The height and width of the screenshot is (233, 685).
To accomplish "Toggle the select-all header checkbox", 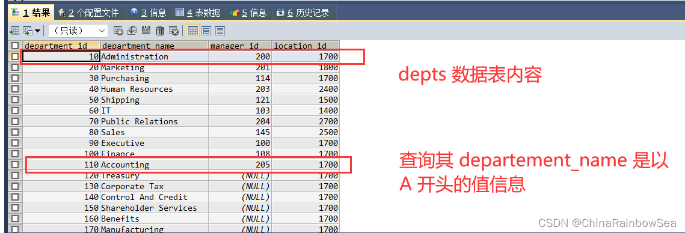I will [15, 46].
